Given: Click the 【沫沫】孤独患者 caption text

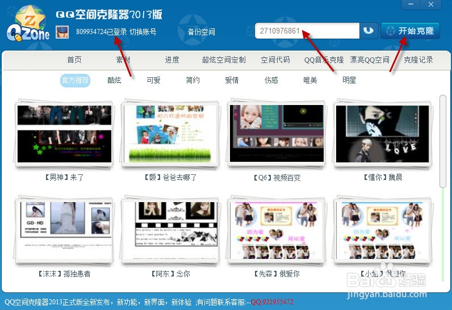Looking at the screenshot, I should pyautogui.click(x=64, y=274).
